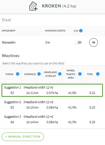Click the TIME column header label

(x=90, y=74)
